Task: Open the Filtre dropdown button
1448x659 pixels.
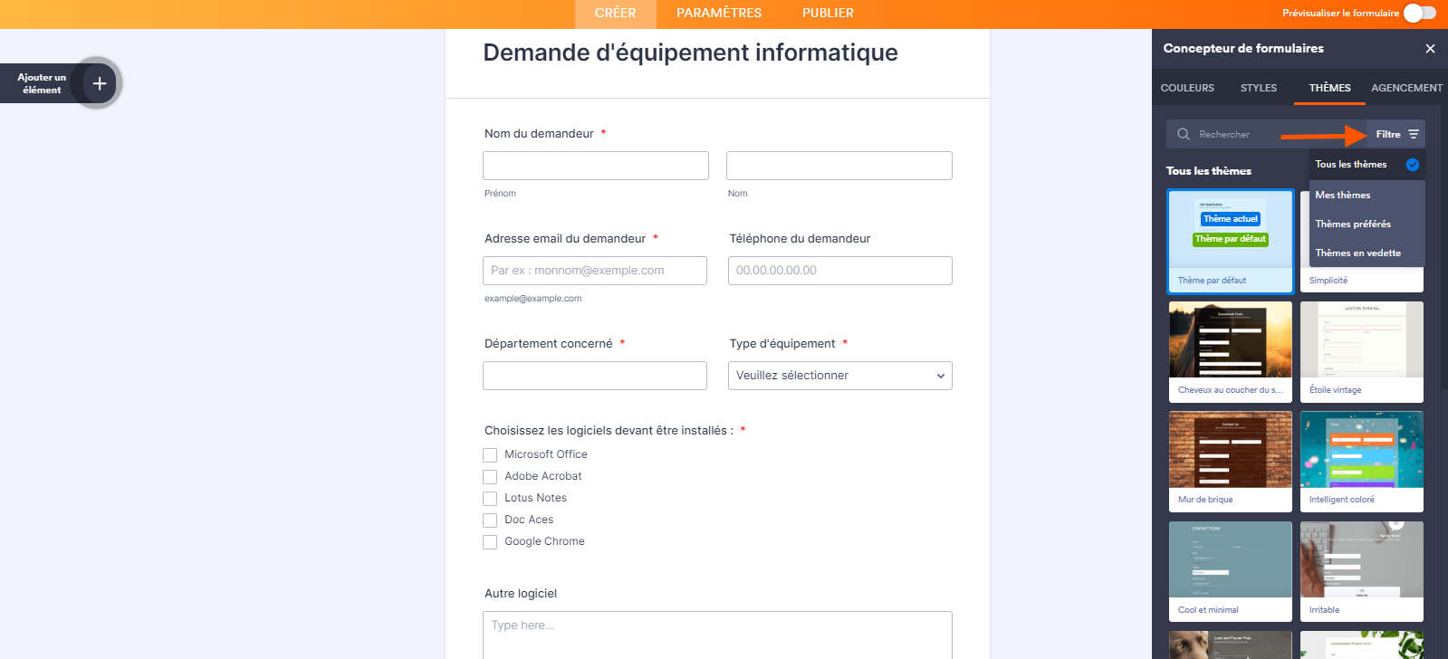Action: (x=1395, y=134)
